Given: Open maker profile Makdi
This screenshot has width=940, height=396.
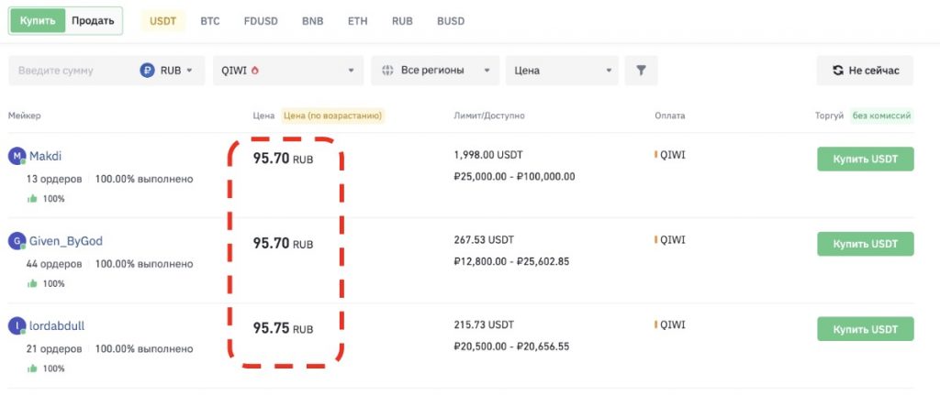Looking at the screenshot, I should (46, 156).
